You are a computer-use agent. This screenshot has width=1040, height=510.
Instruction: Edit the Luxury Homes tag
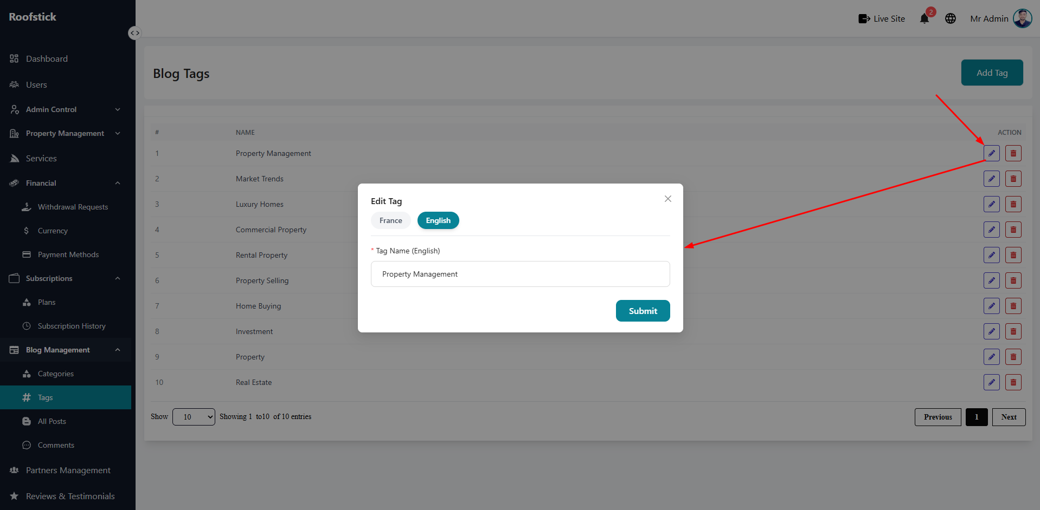(991, 204)
